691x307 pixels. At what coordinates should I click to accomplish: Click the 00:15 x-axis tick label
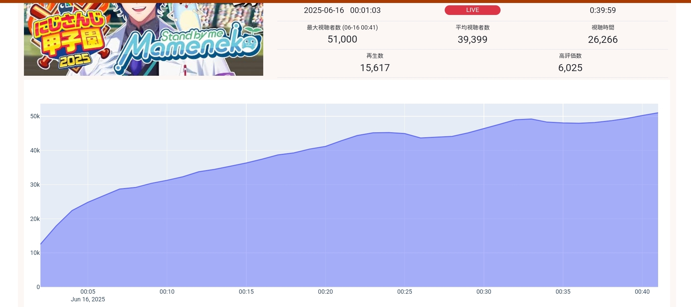coord(246,292)
